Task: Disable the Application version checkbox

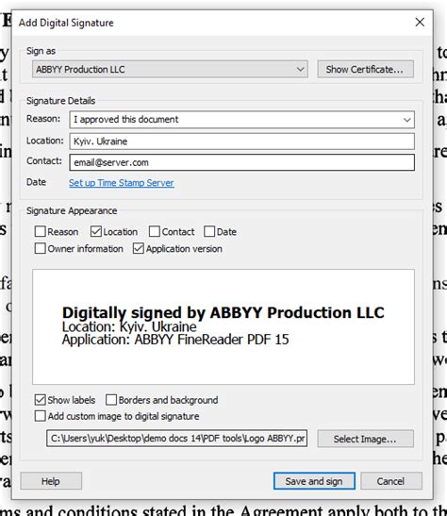Action: 139,248
